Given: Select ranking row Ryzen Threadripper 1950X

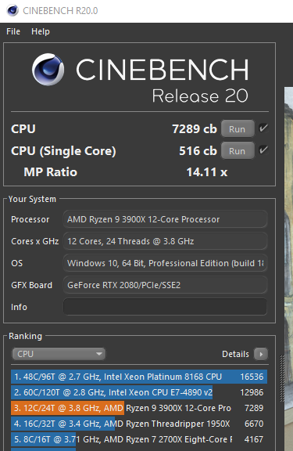Looking at the screenshot, I should pos(139,424).
